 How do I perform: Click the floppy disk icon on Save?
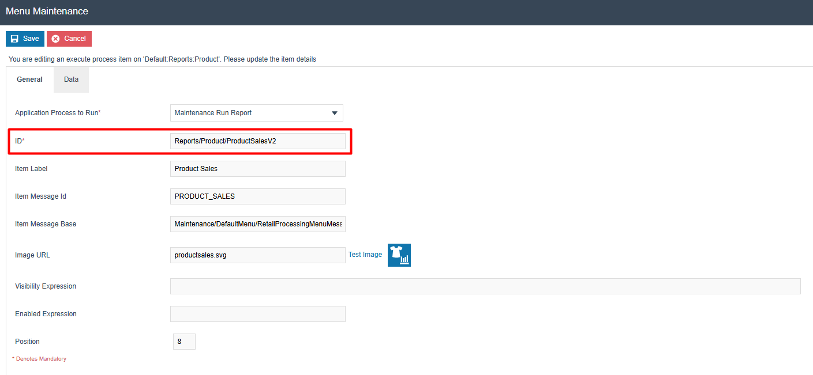tap(15, 39)
